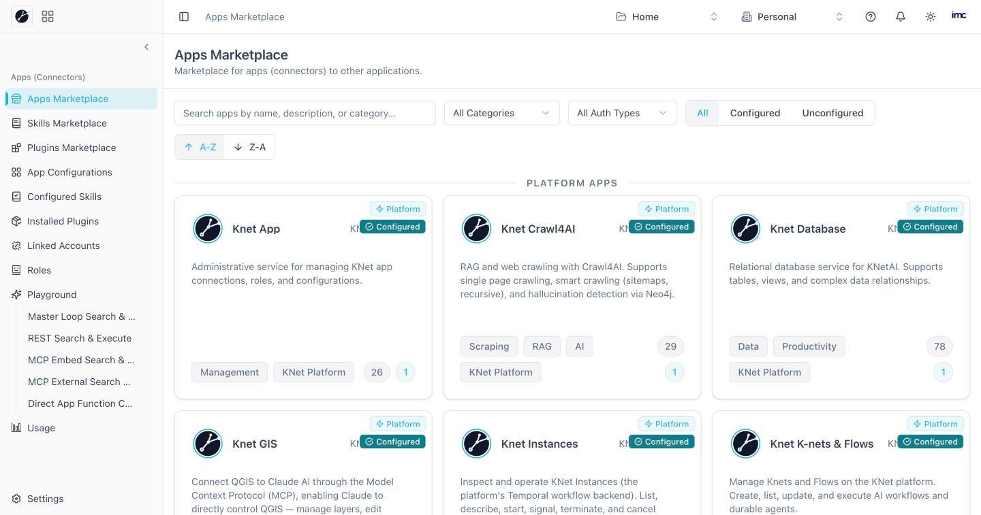The height and width of the screenshot is (515, 981).
Task: Open the Personal workspace selector
Action: 792,16
